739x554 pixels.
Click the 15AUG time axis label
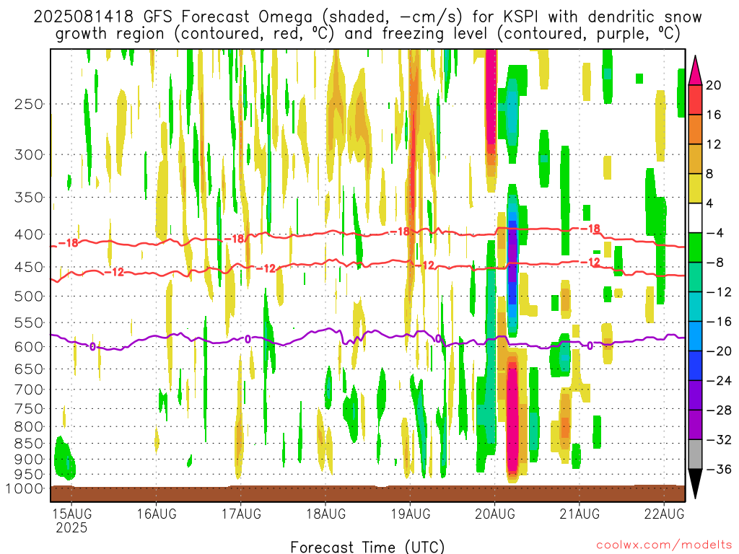(x=71, y=513)
